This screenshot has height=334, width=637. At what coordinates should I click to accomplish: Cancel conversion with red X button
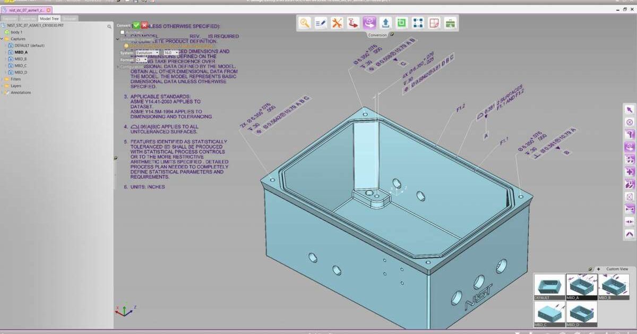pyautogui.click(x=144, y=25)
